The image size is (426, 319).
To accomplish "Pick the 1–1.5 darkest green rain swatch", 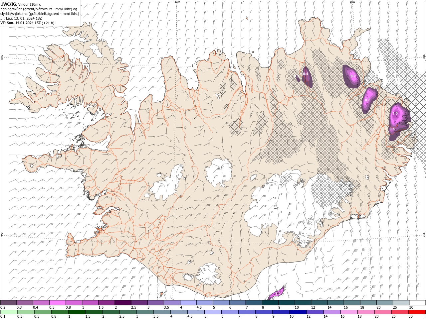I will (x=77, y=312).
